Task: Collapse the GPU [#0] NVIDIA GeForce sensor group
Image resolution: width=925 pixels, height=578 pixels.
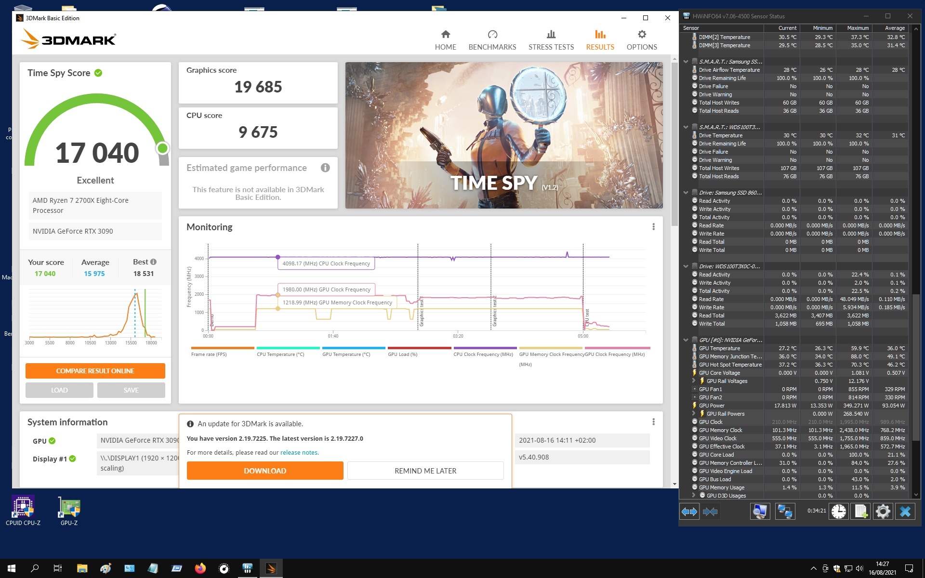Action: coord(686,340)
